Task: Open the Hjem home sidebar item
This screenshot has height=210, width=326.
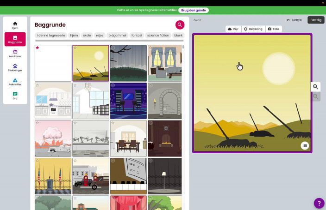Action: click(15, 25)
